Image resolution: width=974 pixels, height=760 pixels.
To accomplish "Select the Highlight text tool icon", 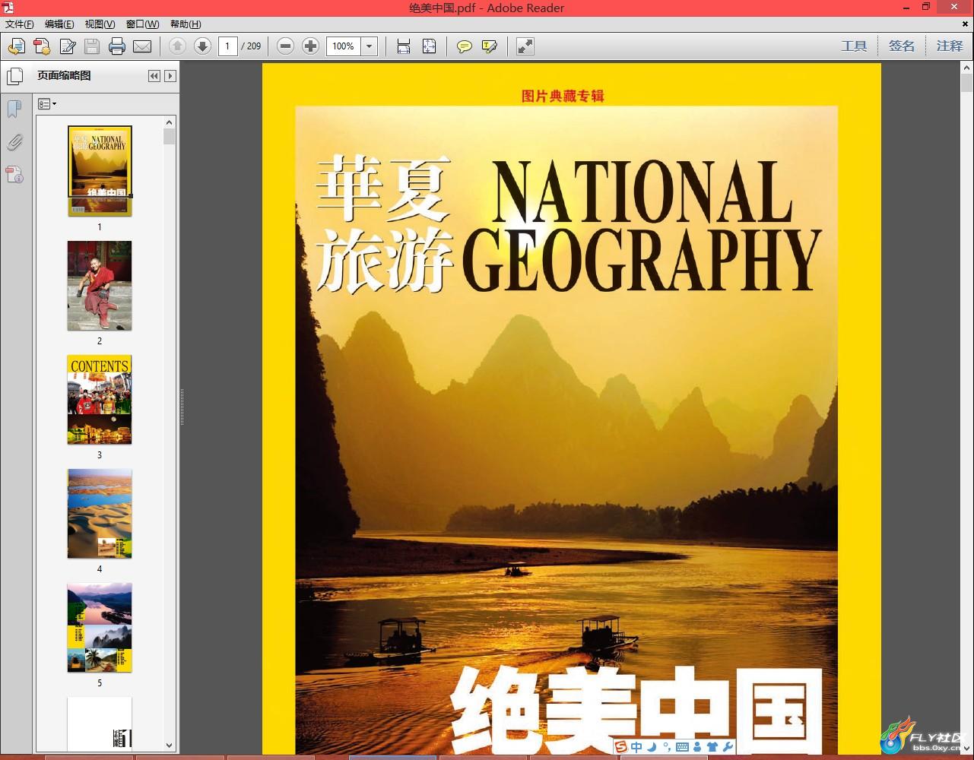I will point(490,46).
